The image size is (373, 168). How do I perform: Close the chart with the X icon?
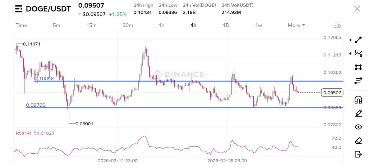[x=357, y=9]
